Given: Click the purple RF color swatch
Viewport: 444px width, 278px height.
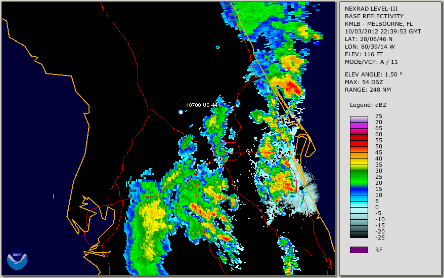Looking at the screenshot, I should (359, 250).
